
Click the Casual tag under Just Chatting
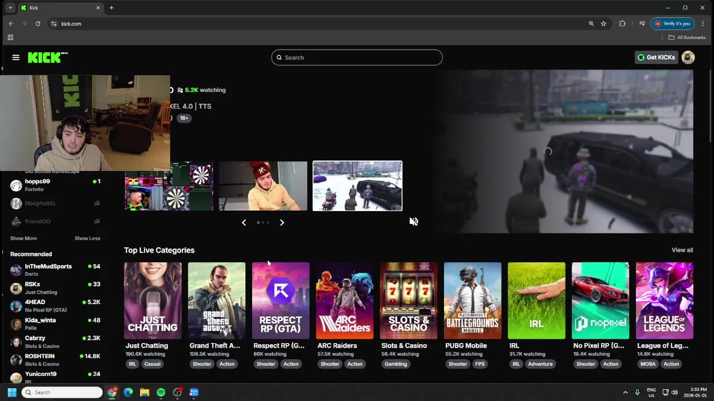(x=152, y=364)
